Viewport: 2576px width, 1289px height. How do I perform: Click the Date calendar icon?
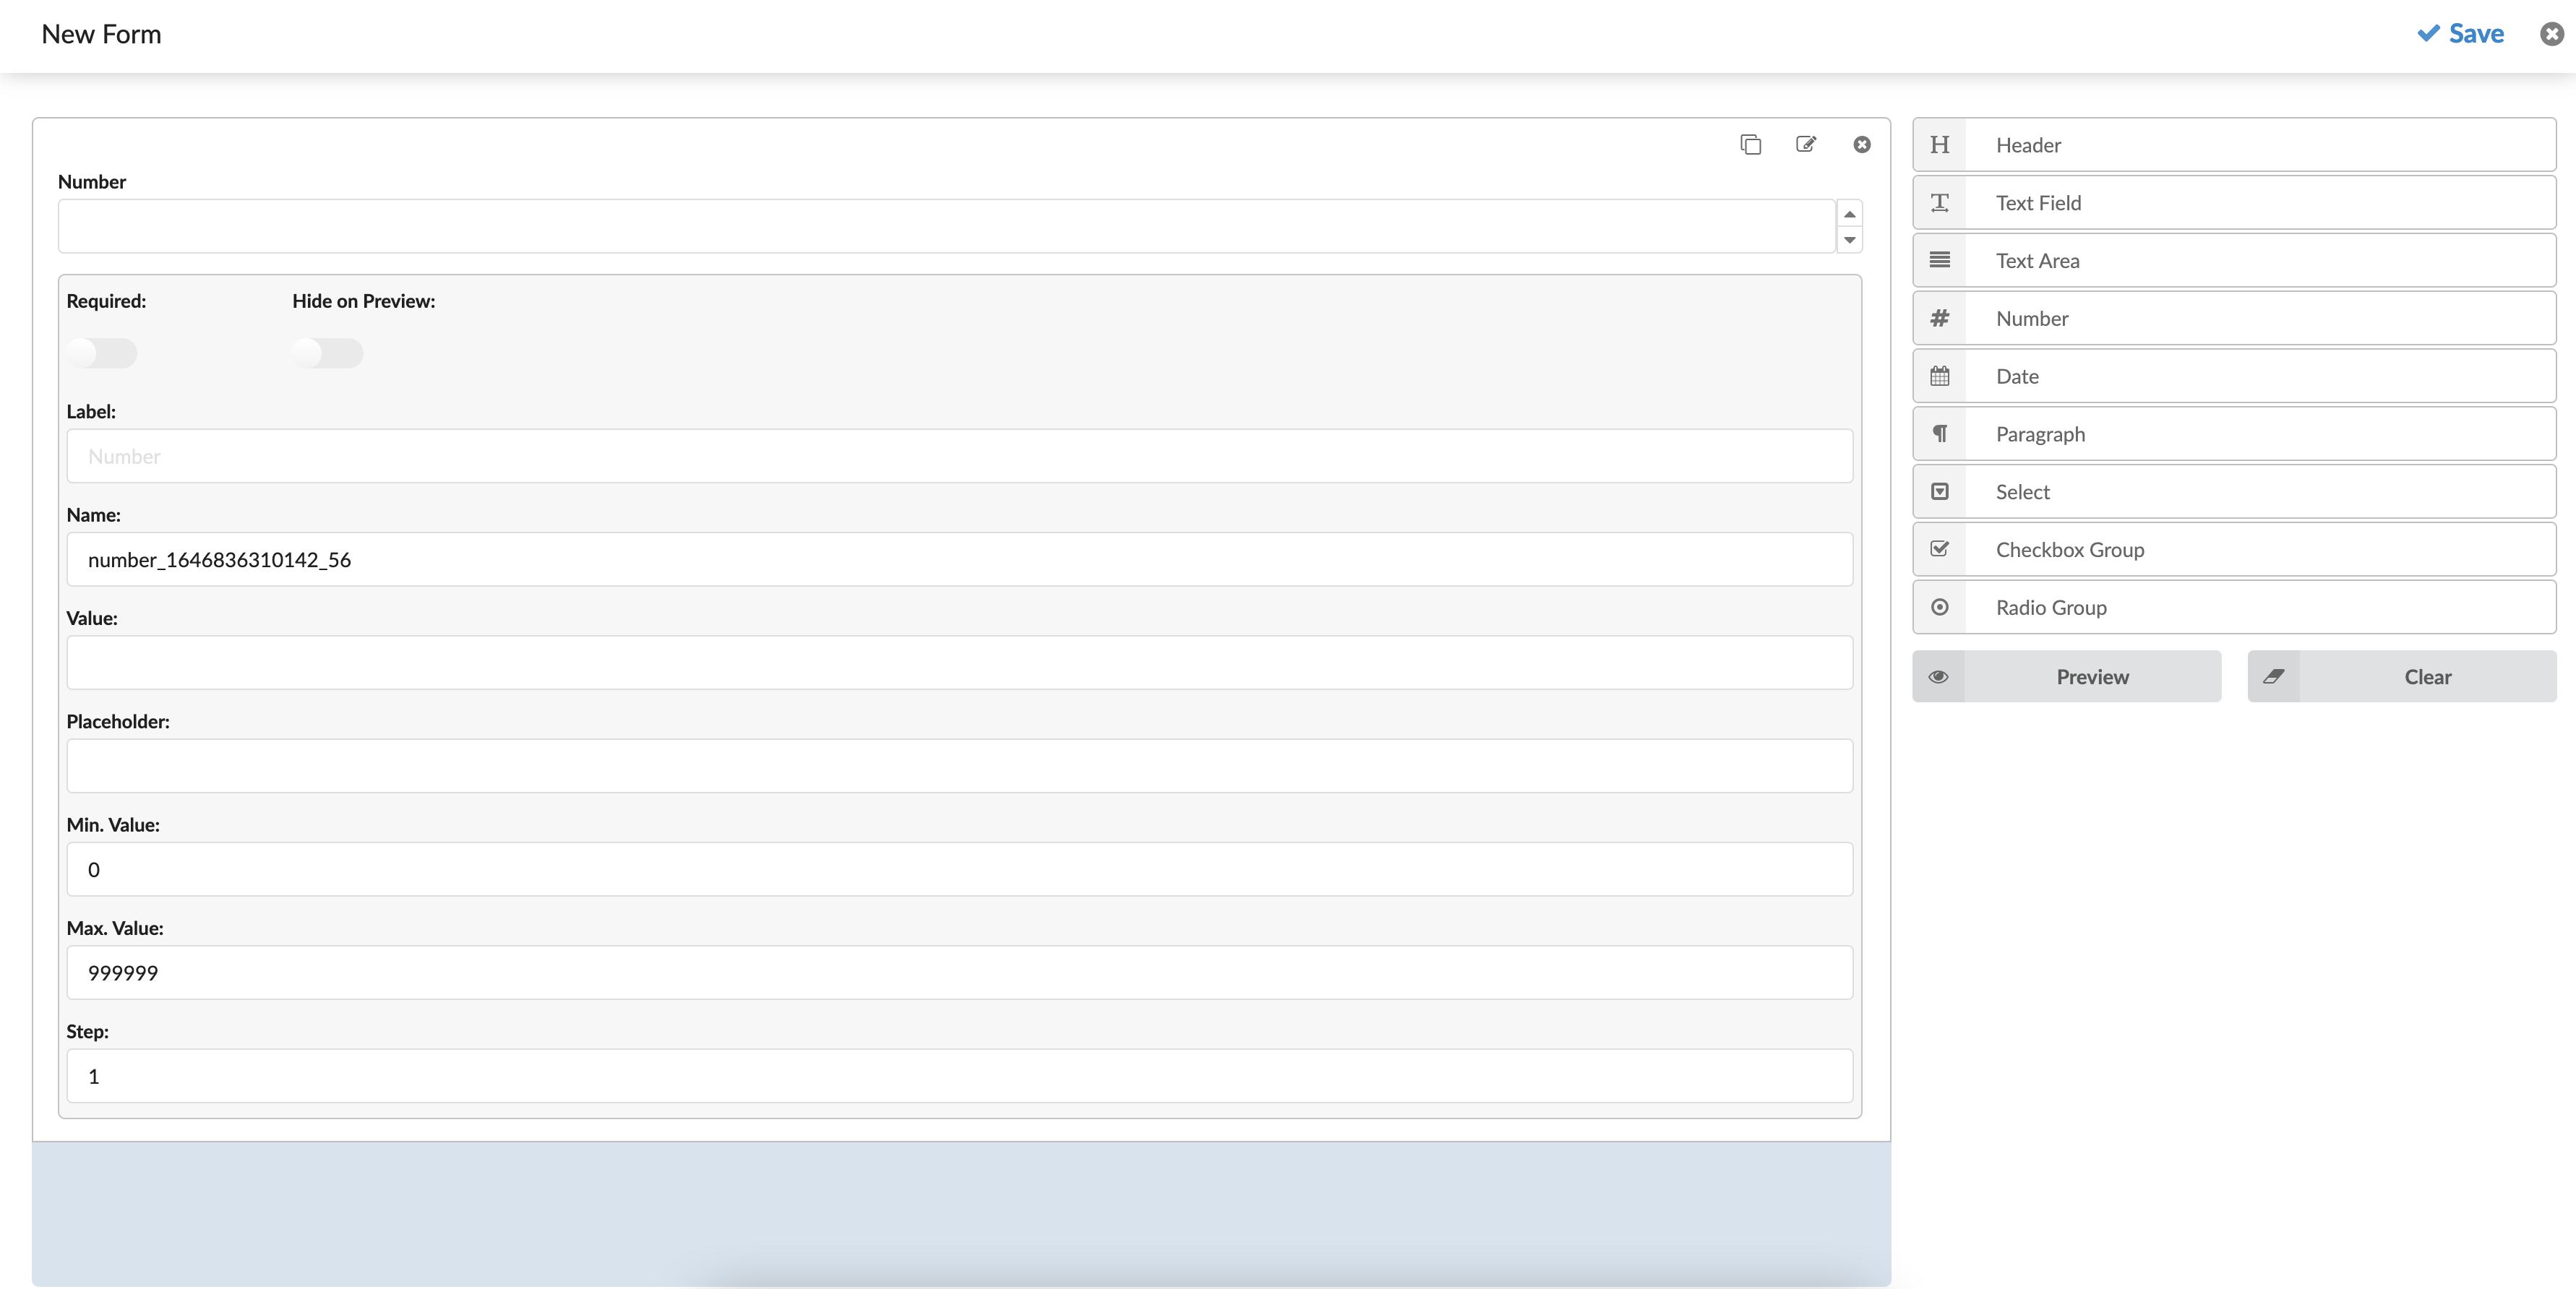(1939, 376)
